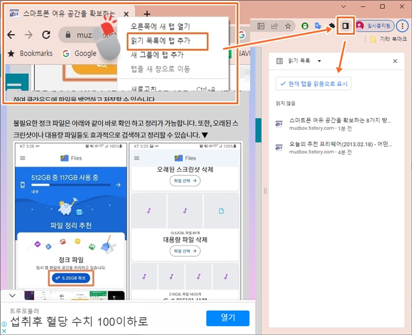Screen dimensions: 412x335
Task: Click the 512GB 중 117GB storage progress bar
Action: tap(71, 185)
